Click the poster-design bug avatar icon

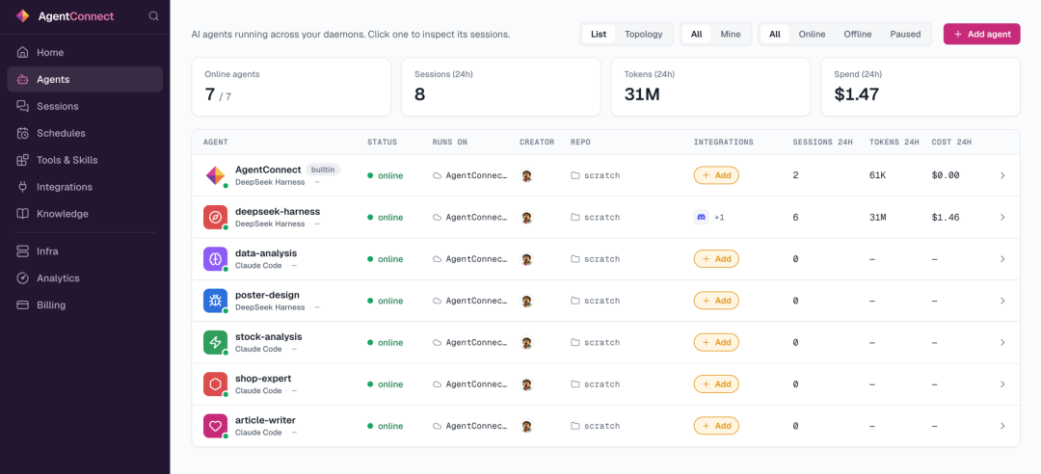[215, 301]
